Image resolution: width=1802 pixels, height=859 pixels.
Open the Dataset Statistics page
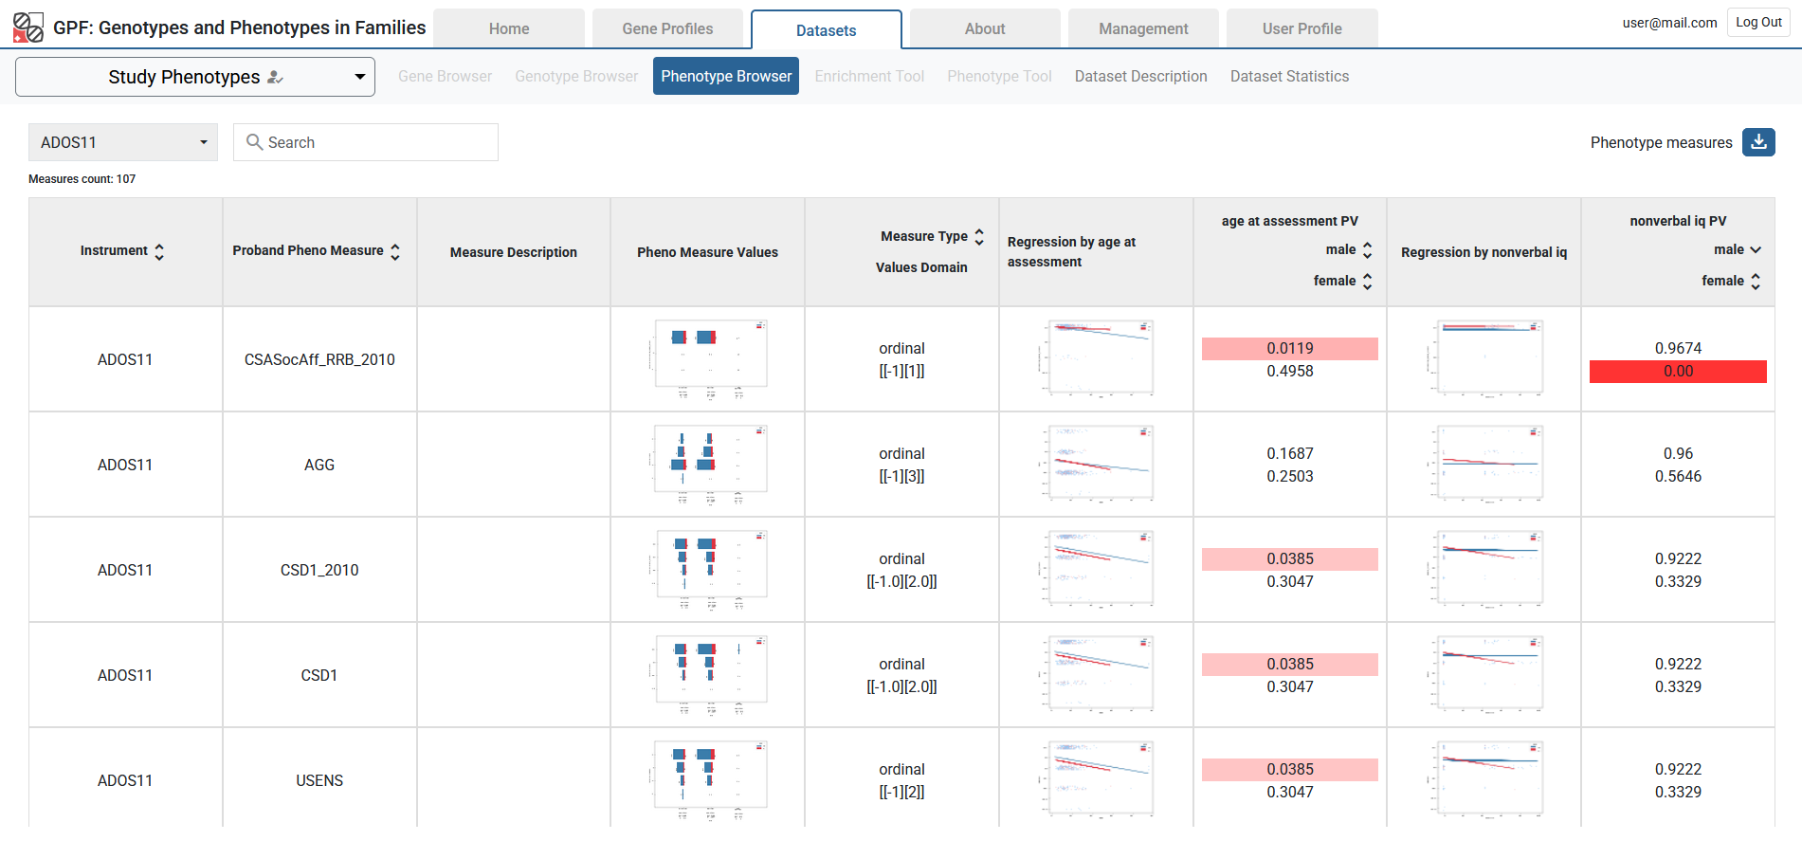[x=1288, y=76]
